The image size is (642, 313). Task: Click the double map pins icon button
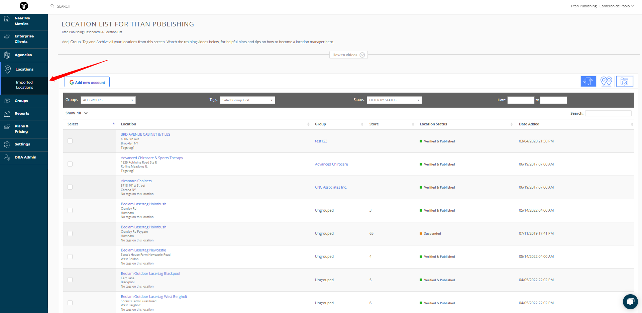[606, 81]
